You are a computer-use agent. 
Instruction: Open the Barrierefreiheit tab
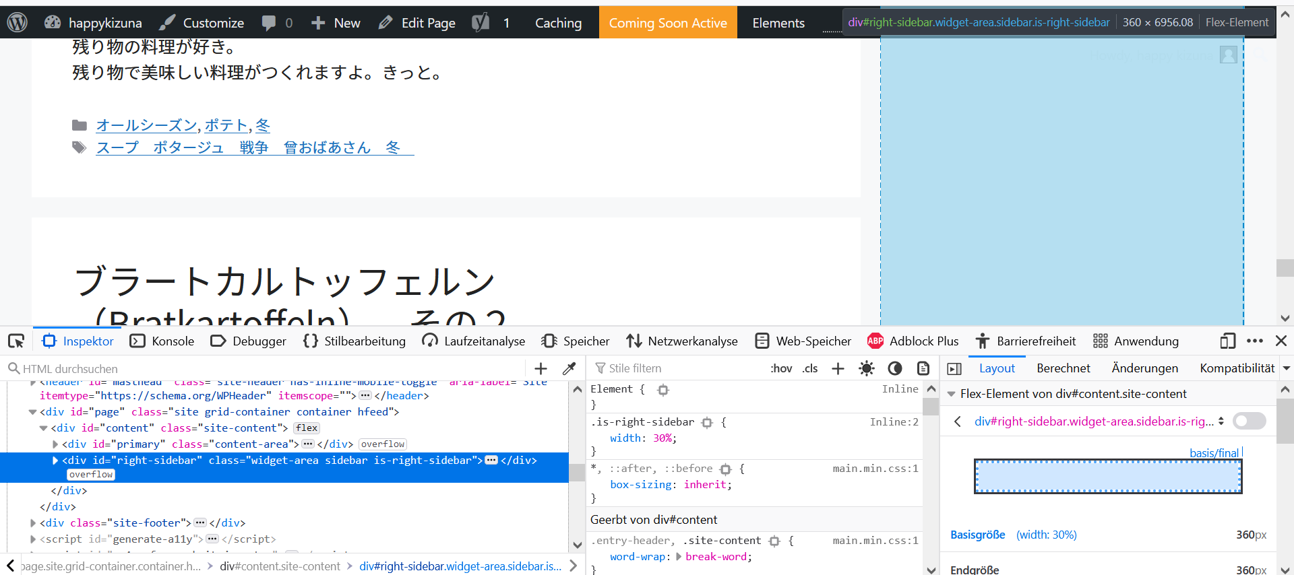click(1025, 341)
